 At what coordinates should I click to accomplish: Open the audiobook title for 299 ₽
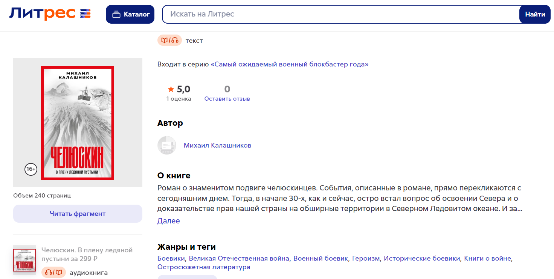87,254
